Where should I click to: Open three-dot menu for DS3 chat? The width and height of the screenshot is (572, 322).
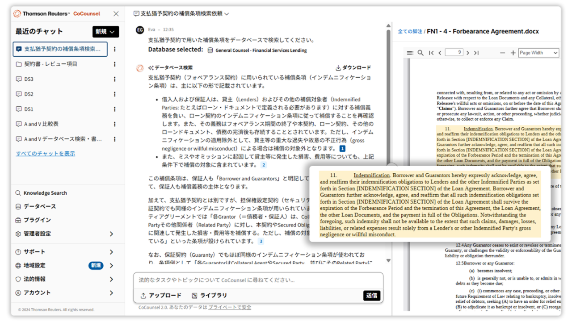tap(114, 79)
